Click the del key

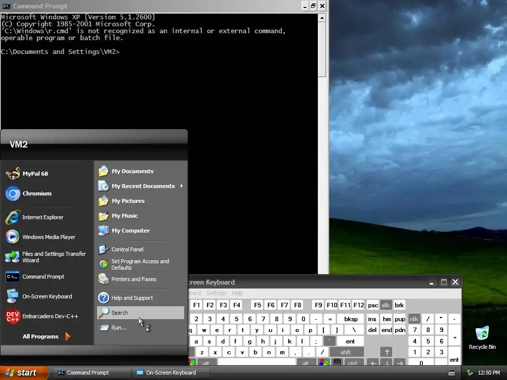[x=372, y=330]
